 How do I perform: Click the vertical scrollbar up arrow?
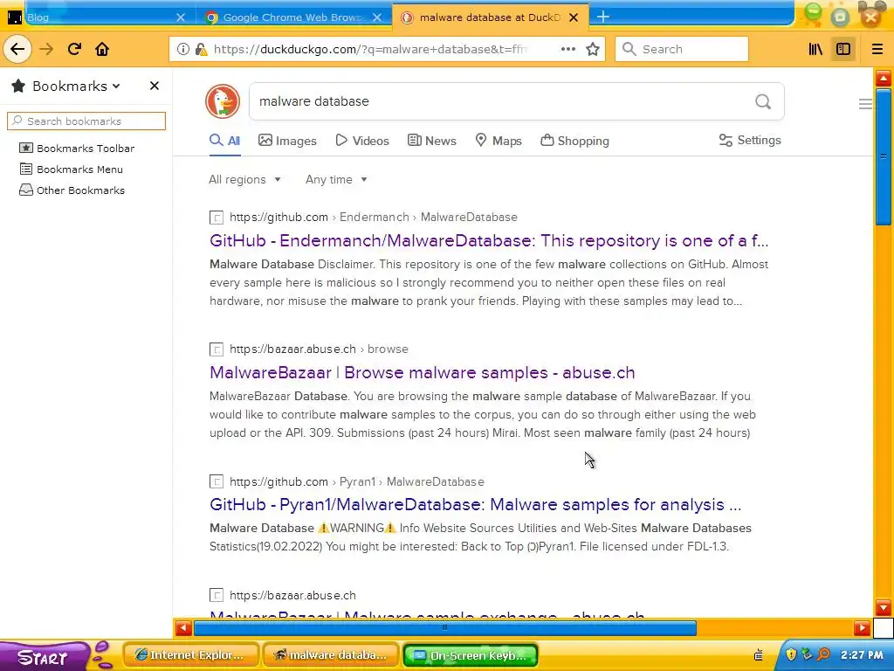click(x=884, y=78)
